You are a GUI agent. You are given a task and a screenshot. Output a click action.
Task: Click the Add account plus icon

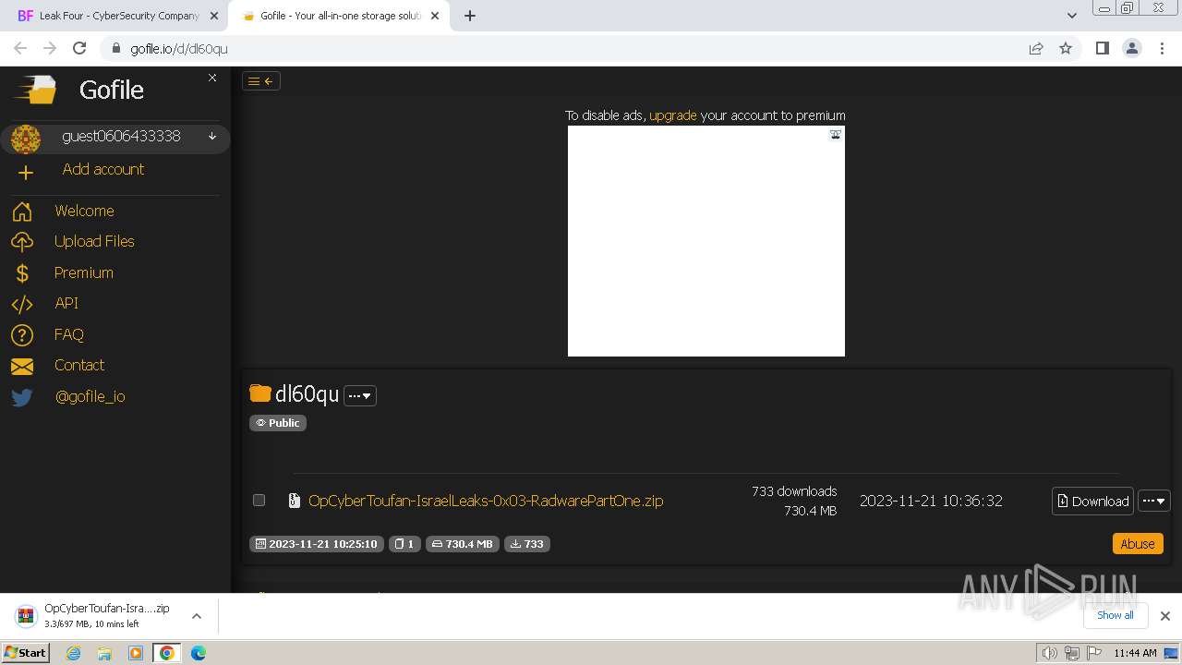(x=26, y=173)
